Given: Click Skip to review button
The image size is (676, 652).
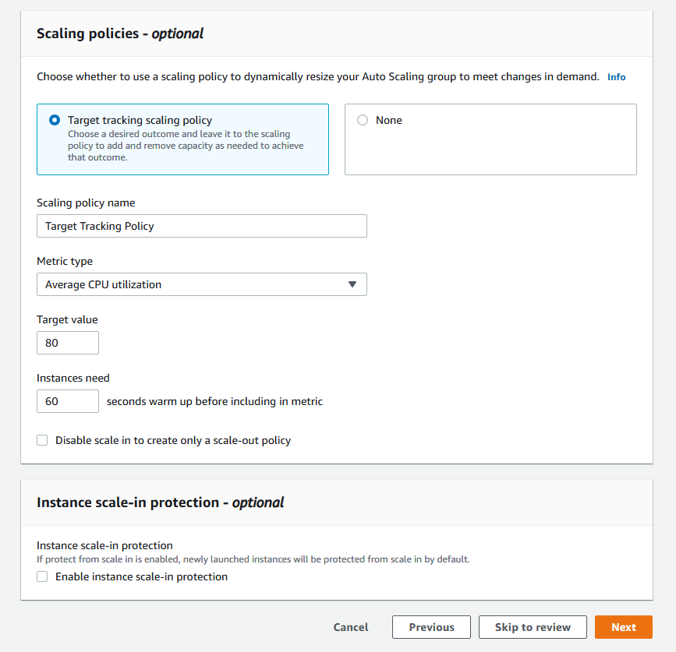Looking at the screenshot, I should [x=533, y=627].
